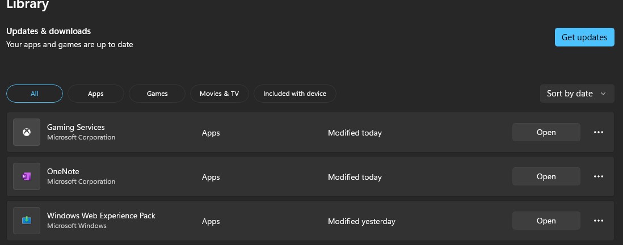Click the Windows Web Experience Pack title
This screenshot has width=623, height=245.
pyautogui.click(x=101, y=216)
